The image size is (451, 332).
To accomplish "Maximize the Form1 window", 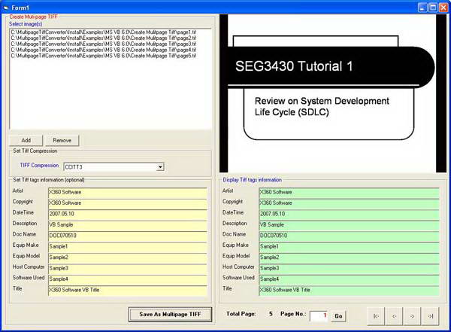I will 433,8.
